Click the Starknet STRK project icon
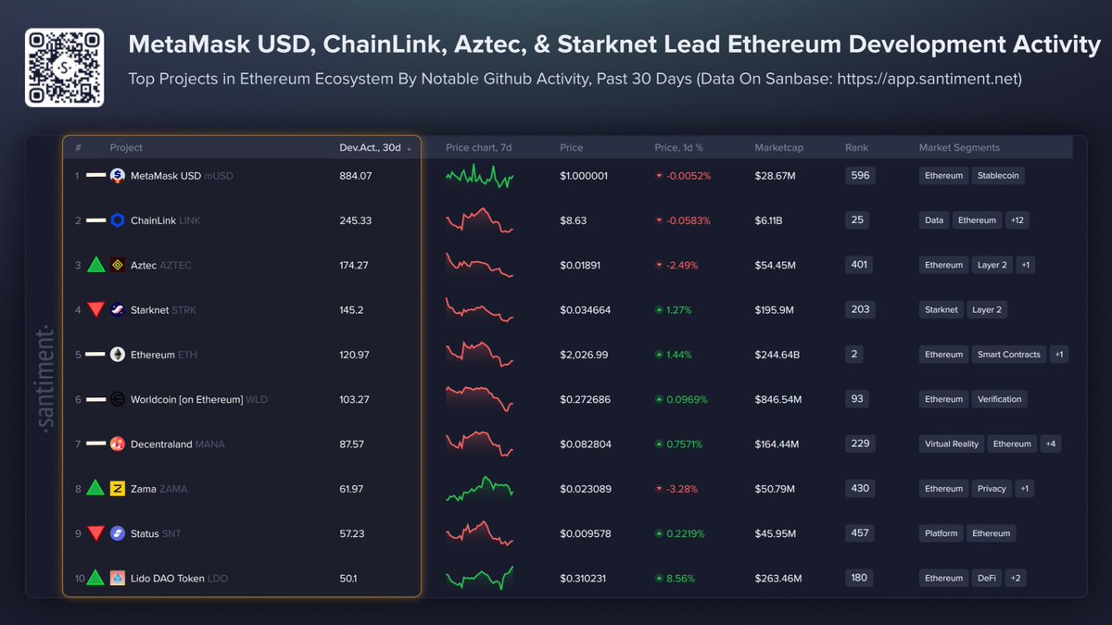The height and width of the screenshot is (625, 1112). 117,309
